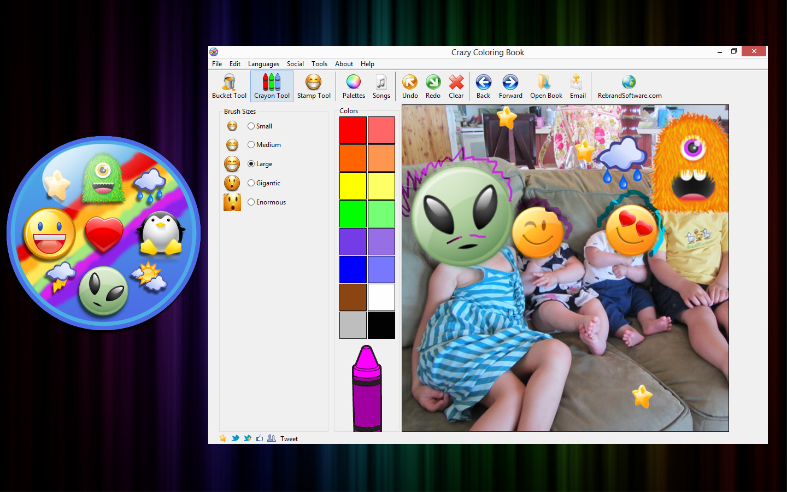787x492 pixels.
Task: Pick the light red color swatch
Action: (381, 130)
